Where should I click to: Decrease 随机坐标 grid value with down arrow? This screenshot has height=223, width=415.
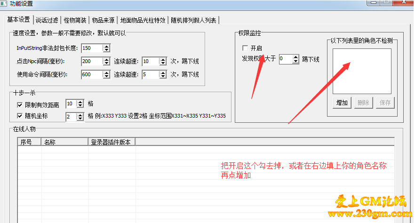coord(80,119)
